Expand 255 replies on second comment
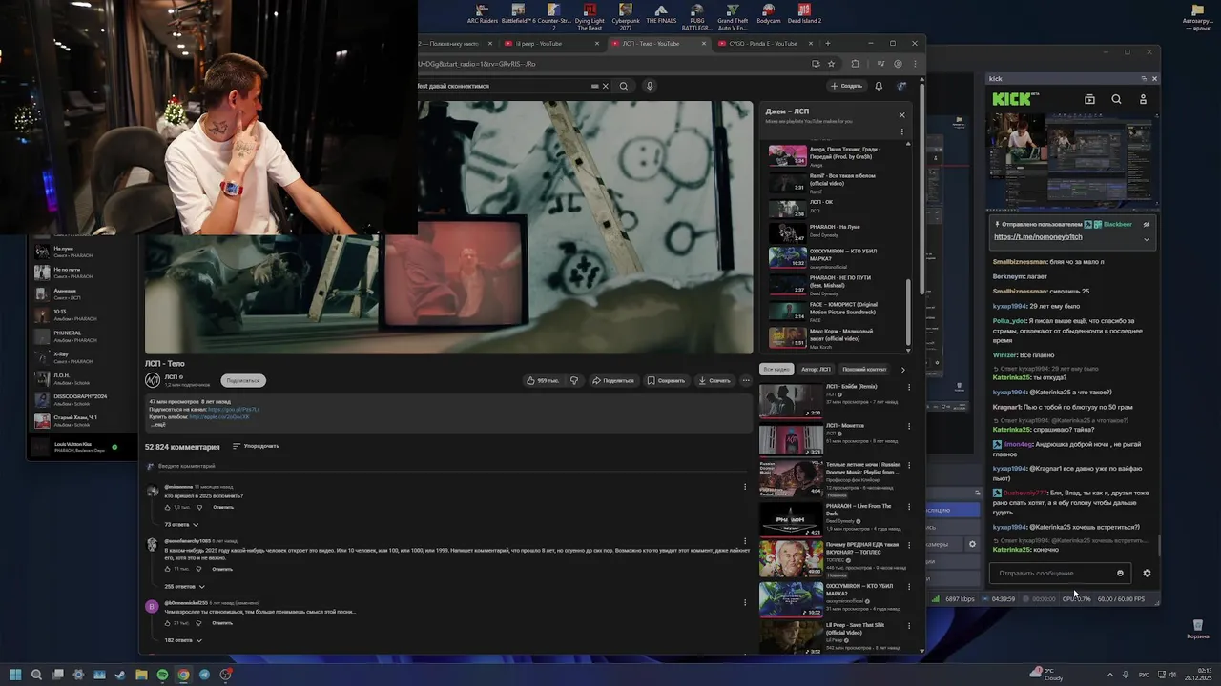 (x=183, y=586)
